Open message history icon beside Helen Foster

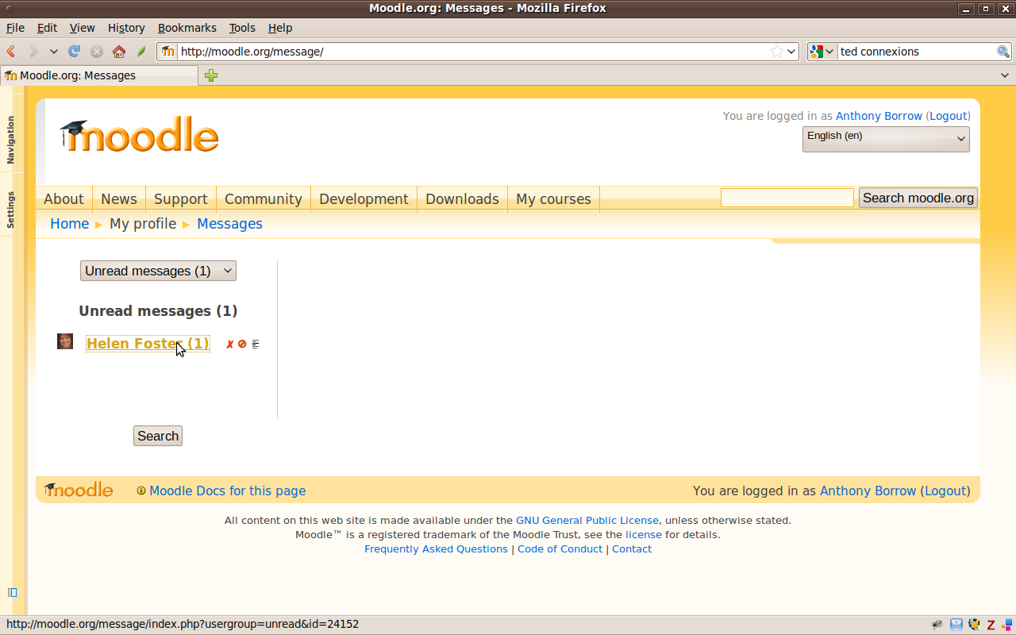(256, 344)
